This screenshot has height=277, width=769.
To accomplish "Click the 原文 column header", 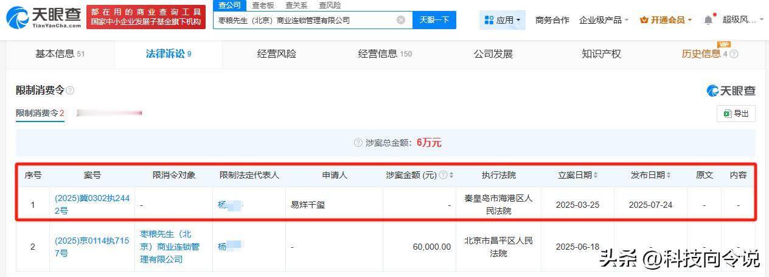I will tap(705, 175).
